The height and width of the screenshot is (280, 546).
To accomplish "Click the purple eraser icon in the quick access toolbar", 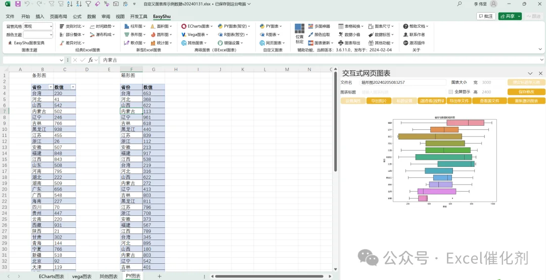I will point(97,4).
